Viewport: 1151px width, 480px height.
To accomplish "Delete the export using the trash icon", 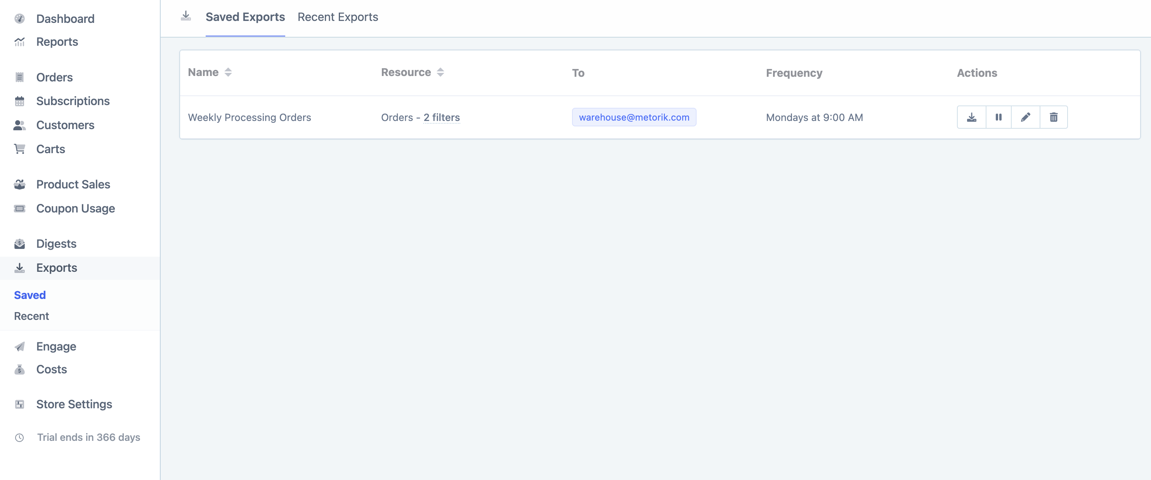I will coord(1054,117).
